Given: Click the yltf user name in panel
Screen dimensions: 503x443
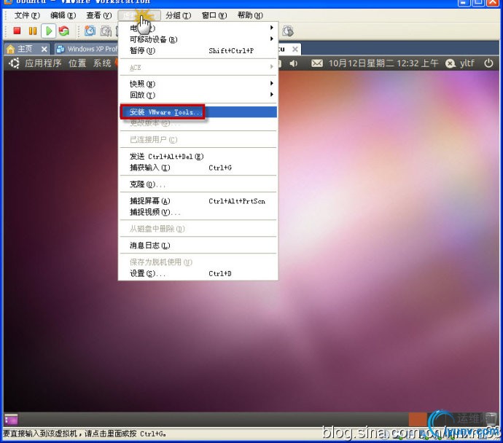Looking at the screenshot, I should 467,63.
